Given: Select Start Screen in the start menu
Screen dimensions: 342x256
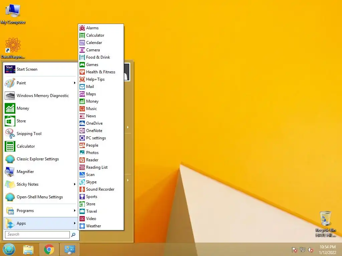Looking at the screenshot, I should 40,69.
